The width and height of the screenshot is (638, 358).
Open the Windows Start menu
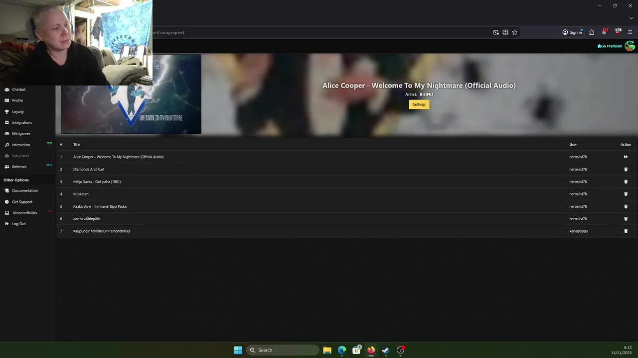coord(238,350)
